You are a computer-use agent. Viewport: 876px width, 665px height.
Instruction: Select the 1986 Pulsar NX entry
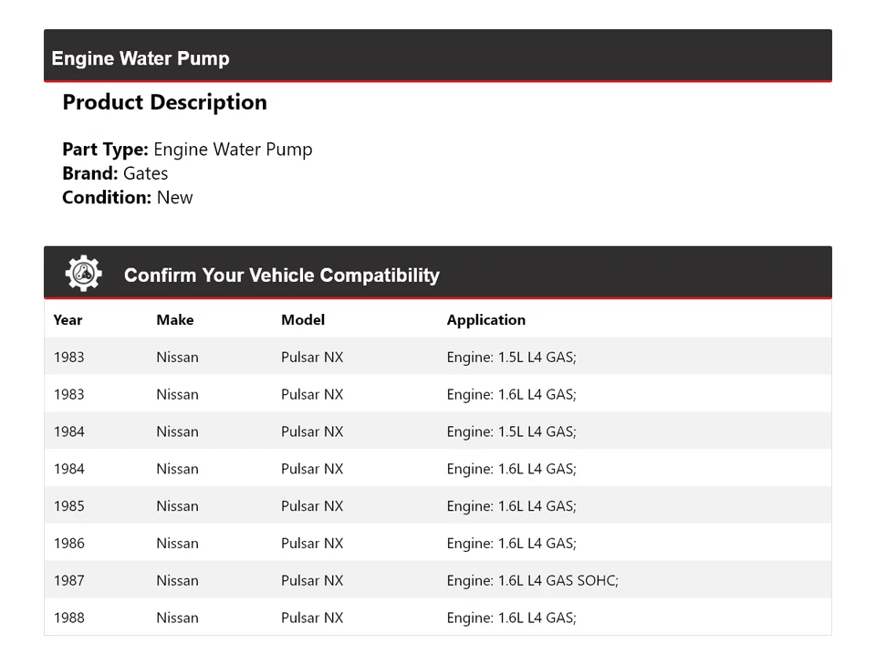[438, 543]
